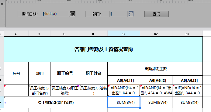
Task: Click the 查询 button
Action: pyautogui.click(x=157, y=14)
